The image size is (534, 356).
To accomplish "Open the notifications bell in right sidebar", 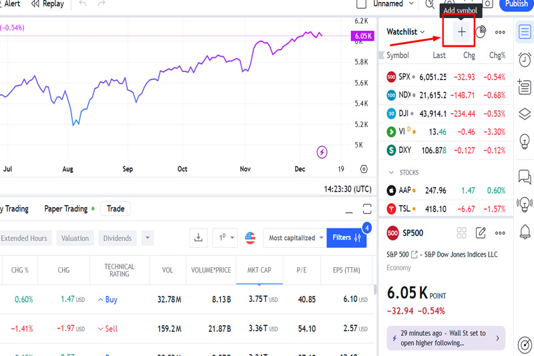I will point(525,232).
